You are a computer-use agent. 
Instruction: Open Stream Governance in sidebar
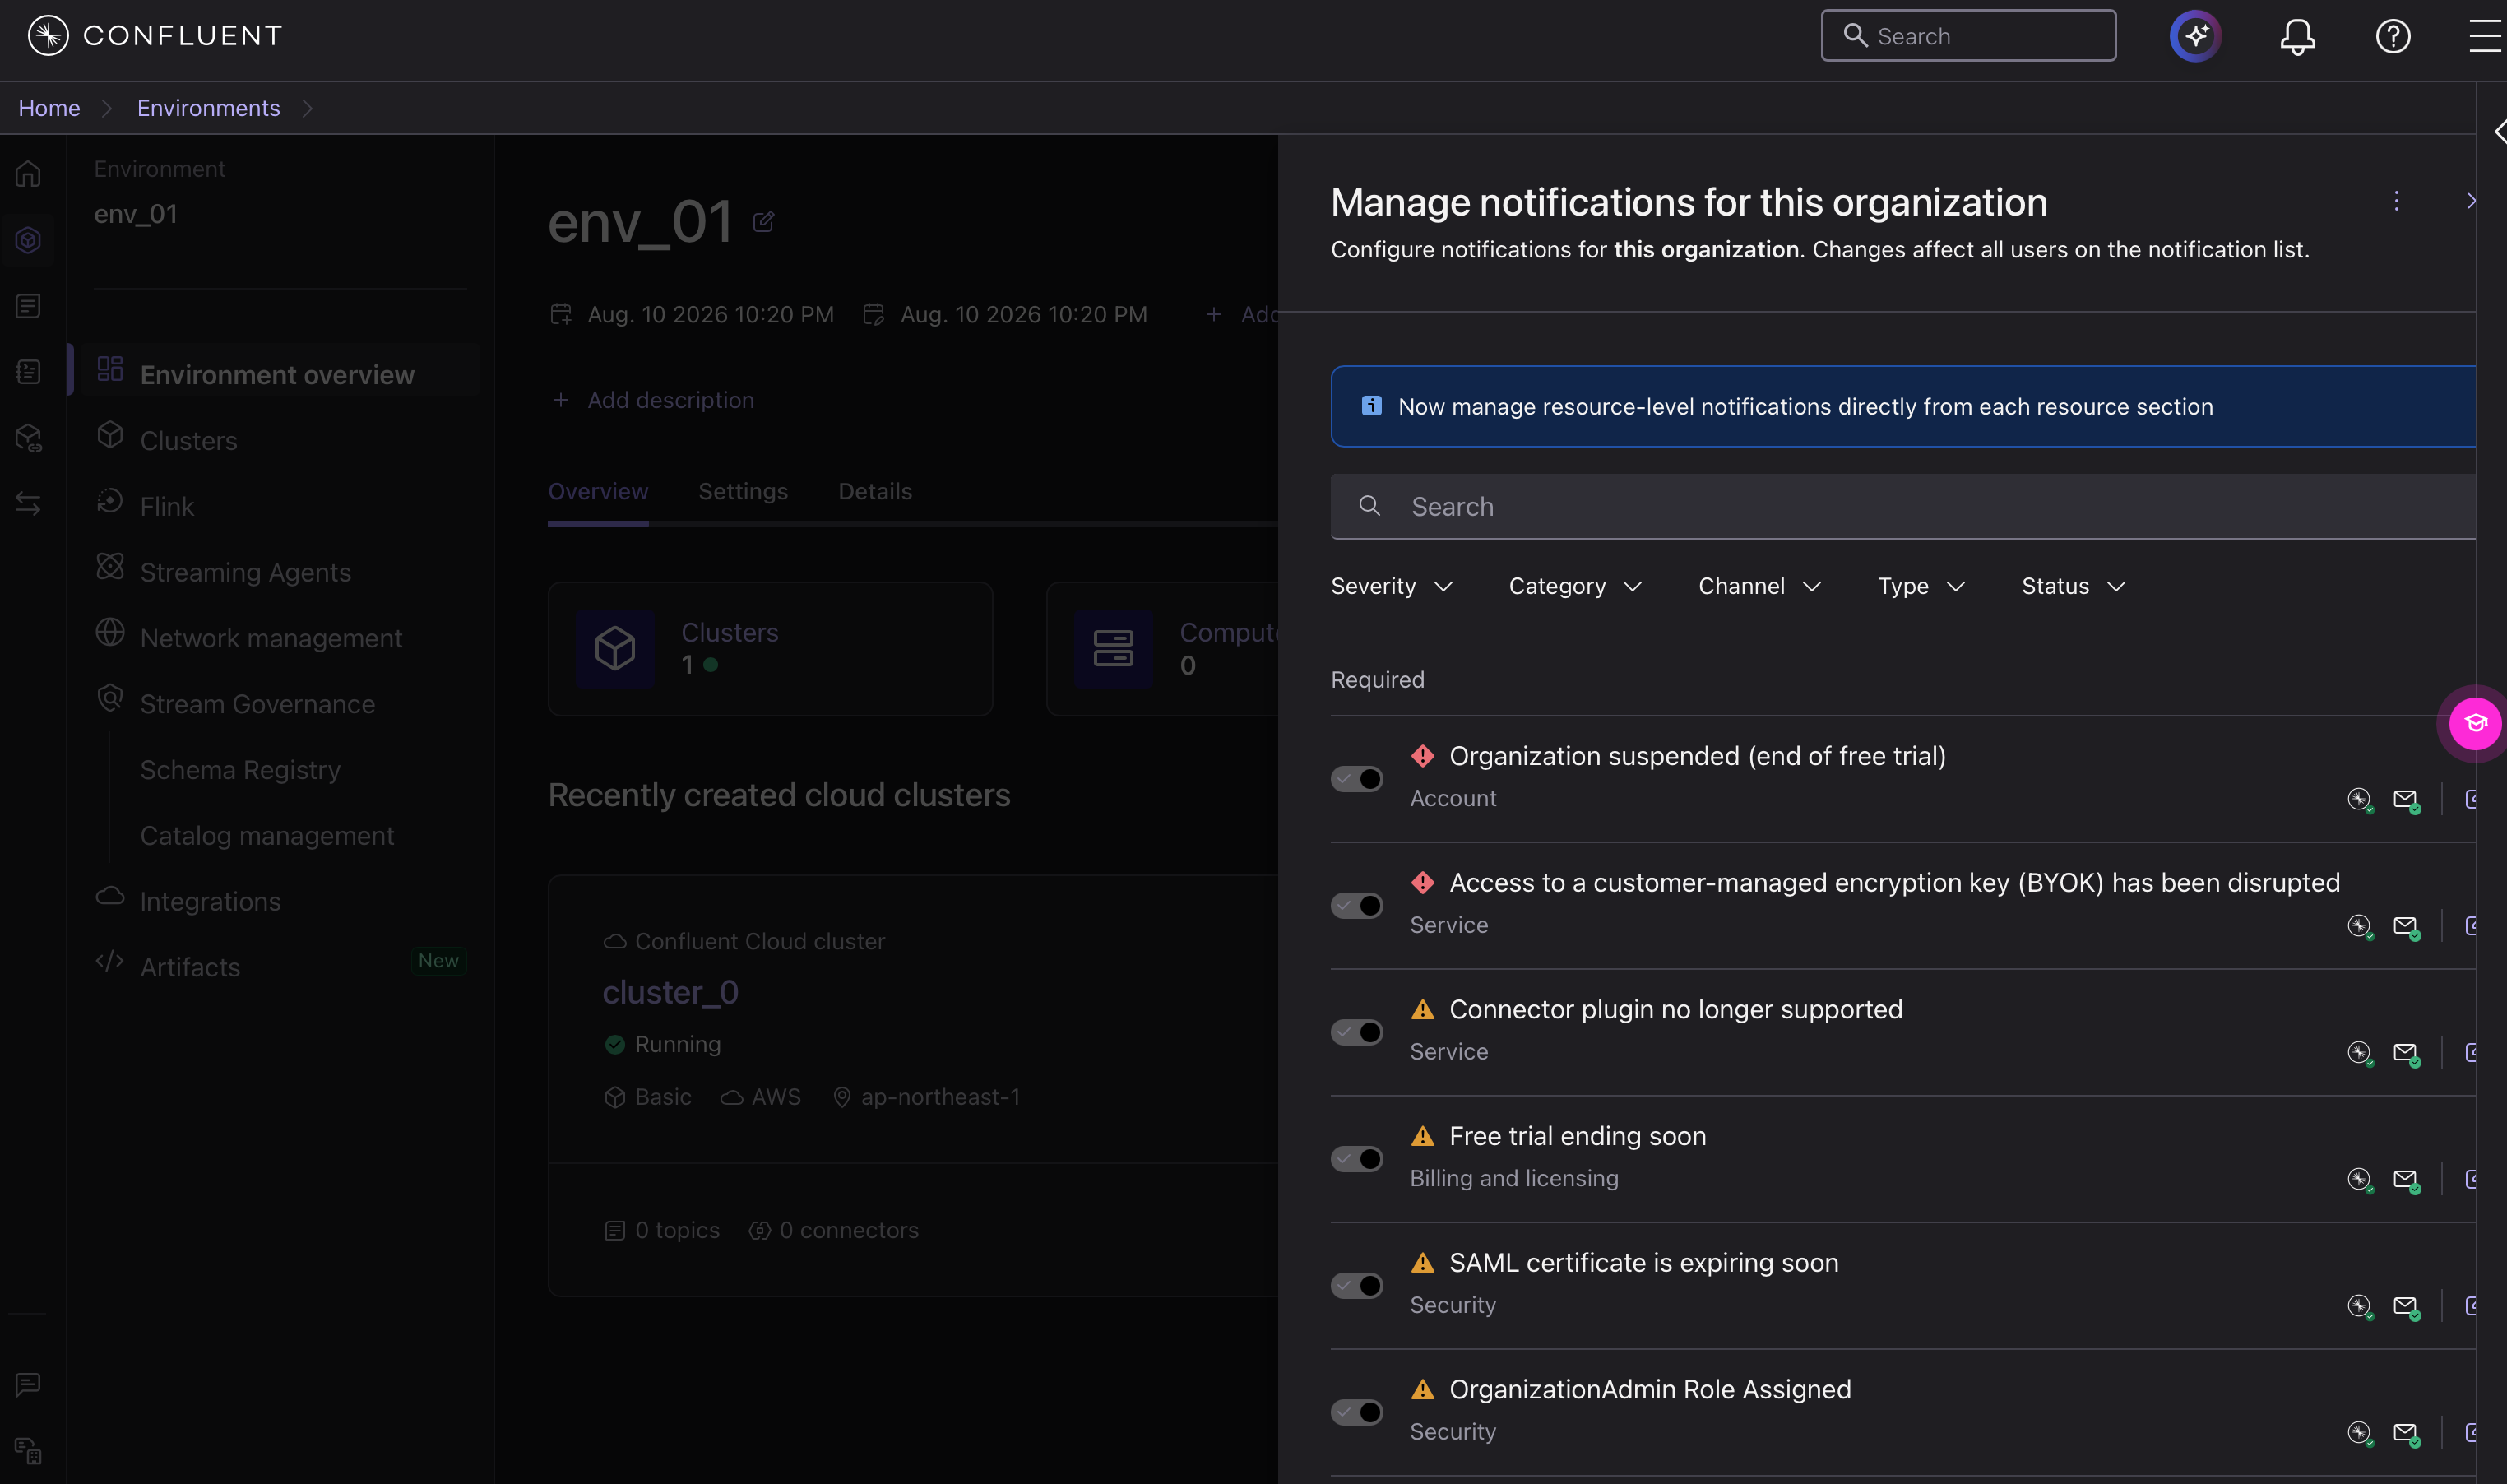(x=257, y=704)
